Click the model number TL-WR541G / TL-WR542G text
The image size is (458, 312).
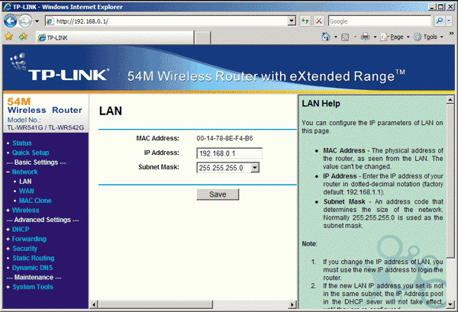click(46, 127)
